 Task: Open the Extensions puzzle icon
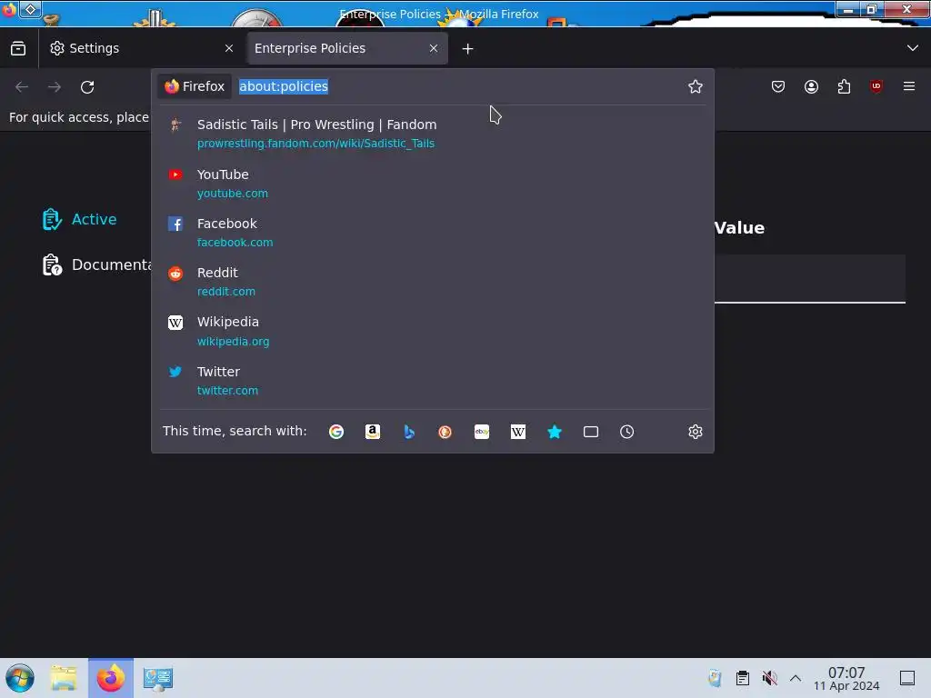pyautogui.click(x=844, y=86)
